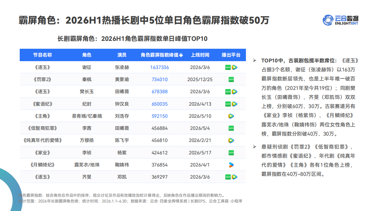Viewport: 376px width, 211px height.
Task: Click the Tencent Video icon in 谢征 row
Action: pyautogui.click(x=234, y=68)
